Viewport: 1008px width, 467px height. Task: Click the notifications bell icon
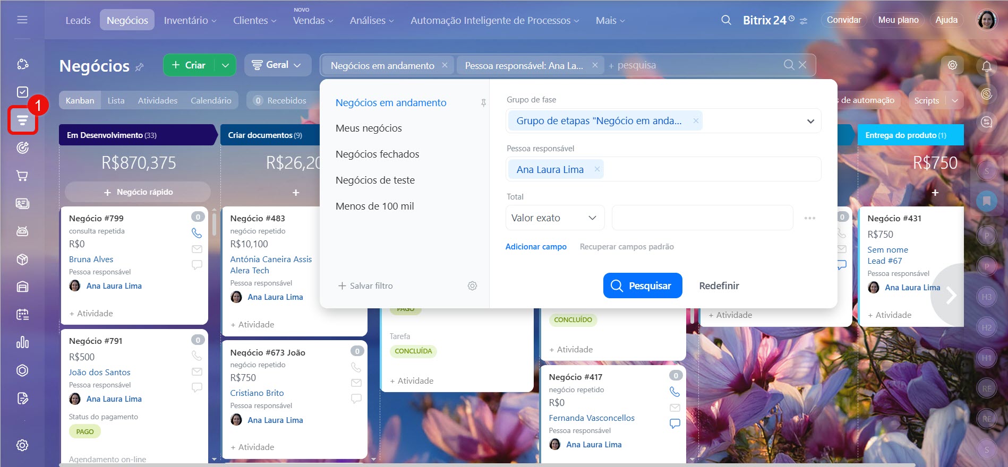click(x=986, y=66)
